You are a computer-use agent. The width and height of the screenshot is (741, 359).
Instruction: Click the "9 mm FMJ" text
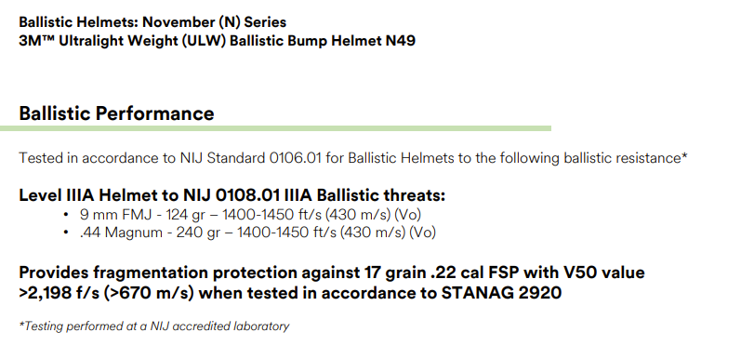click(x=116, y=215)
